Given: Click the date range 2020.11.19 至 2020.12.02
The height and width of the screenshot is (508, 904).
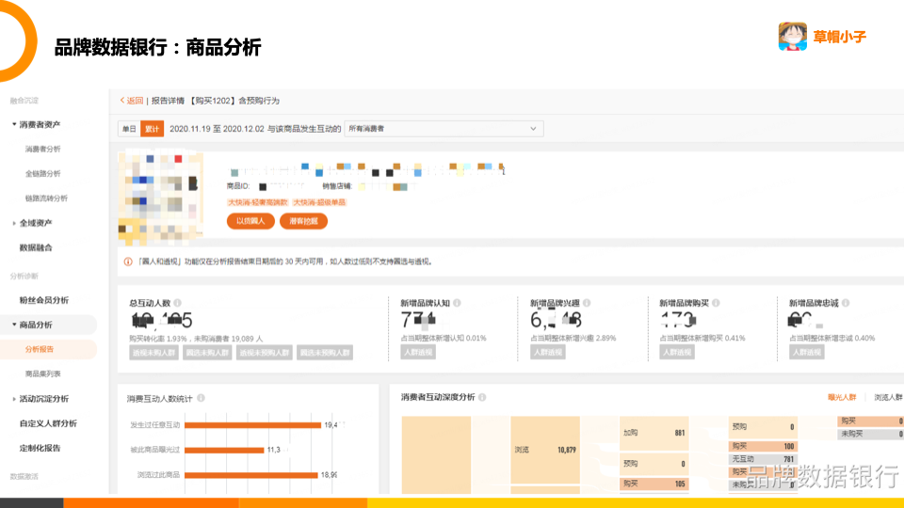Looking at the screenshot, I should coord(217,129).
